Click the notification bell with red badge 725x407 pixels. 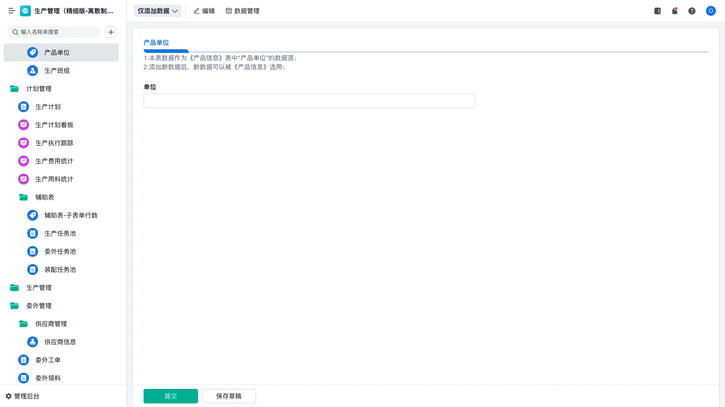[674, 11]
